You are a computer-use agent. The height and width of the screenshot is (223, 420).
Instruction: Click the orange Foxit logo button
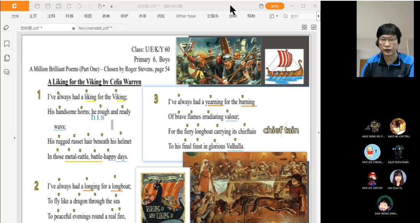click(x=15, y=6)
